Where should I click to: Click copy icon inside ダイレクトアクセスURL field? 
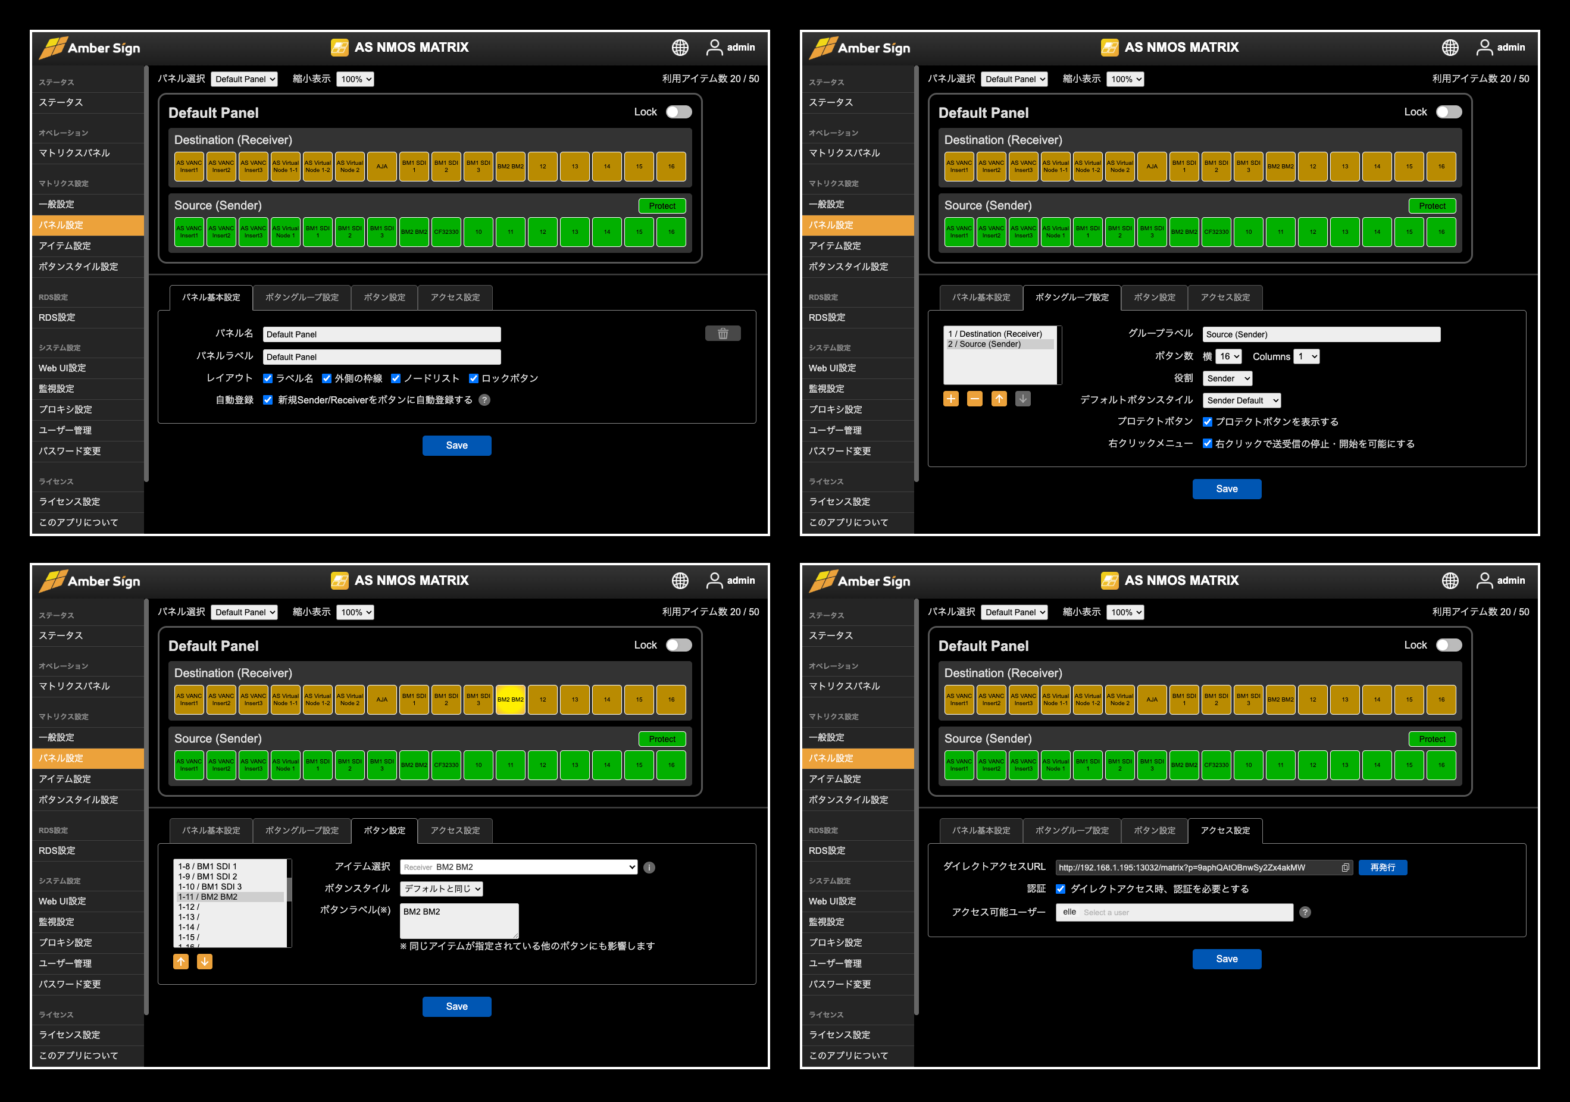[1344, 868]
